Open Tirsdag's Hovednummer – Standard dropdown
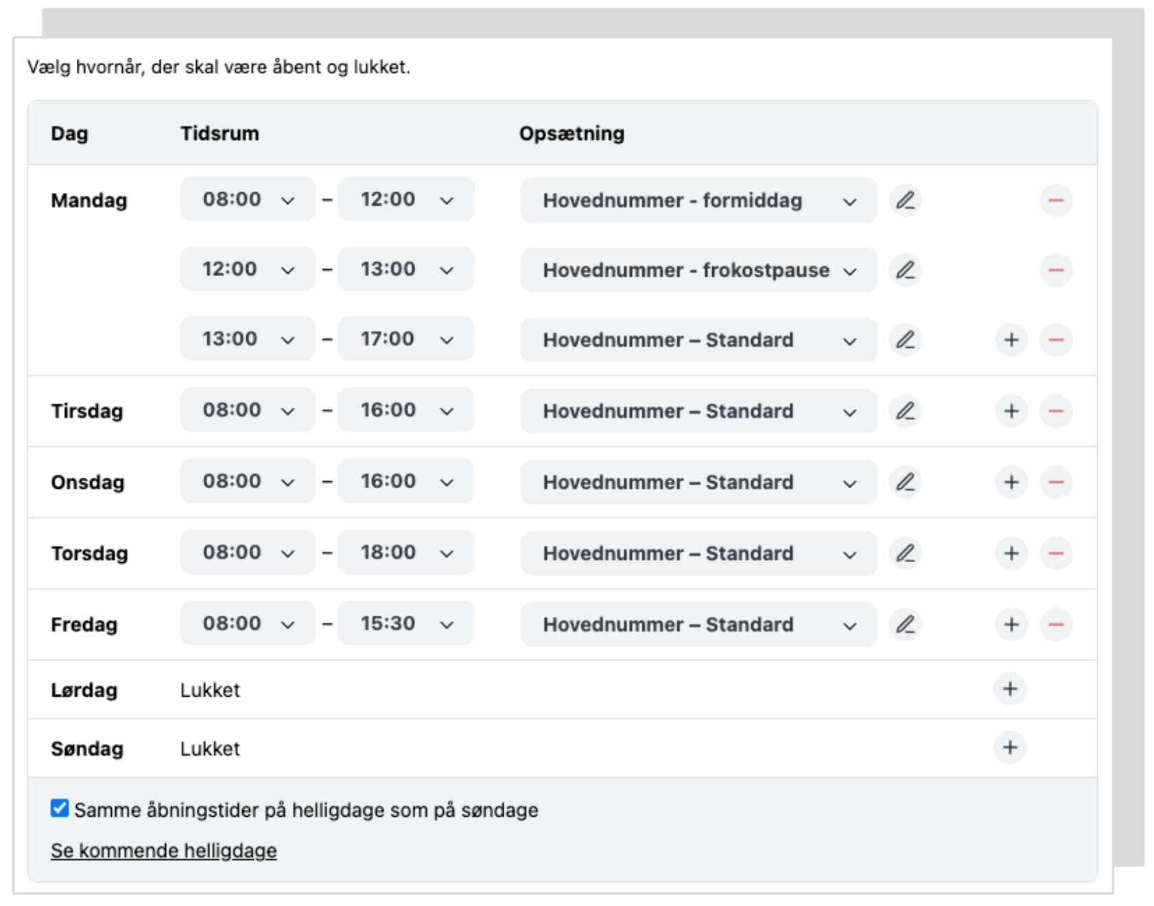The height and width of the screenshot is (906, 1154). (698, 411)
